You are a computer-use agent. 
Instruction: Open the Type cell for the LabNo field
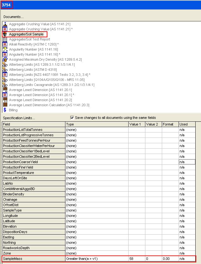coord(96,183)
